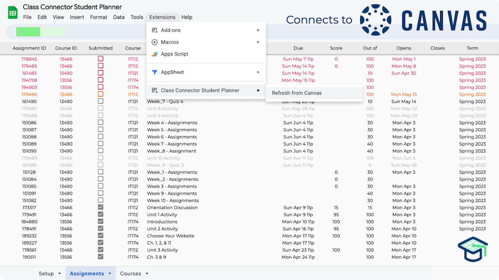Toggle Submitted checkbox for assignment 179485
The height and width of the screenshot is (280, 499).
pos(100,66)
